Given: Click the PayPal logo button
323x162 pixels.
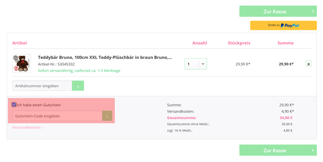Looking at the screenshot, I should (290, 26).
